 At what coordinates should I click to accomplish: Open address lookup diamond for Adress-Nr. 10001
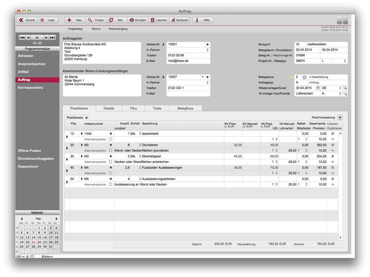coord(208,44)
